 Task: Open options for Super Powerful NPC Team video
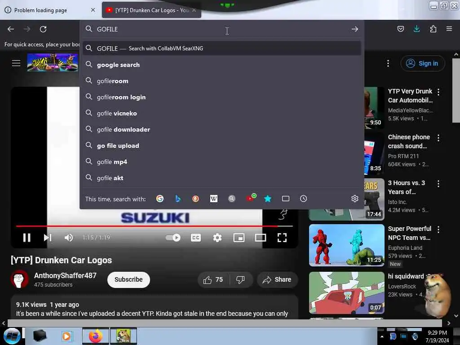click(x=438, y=230)
